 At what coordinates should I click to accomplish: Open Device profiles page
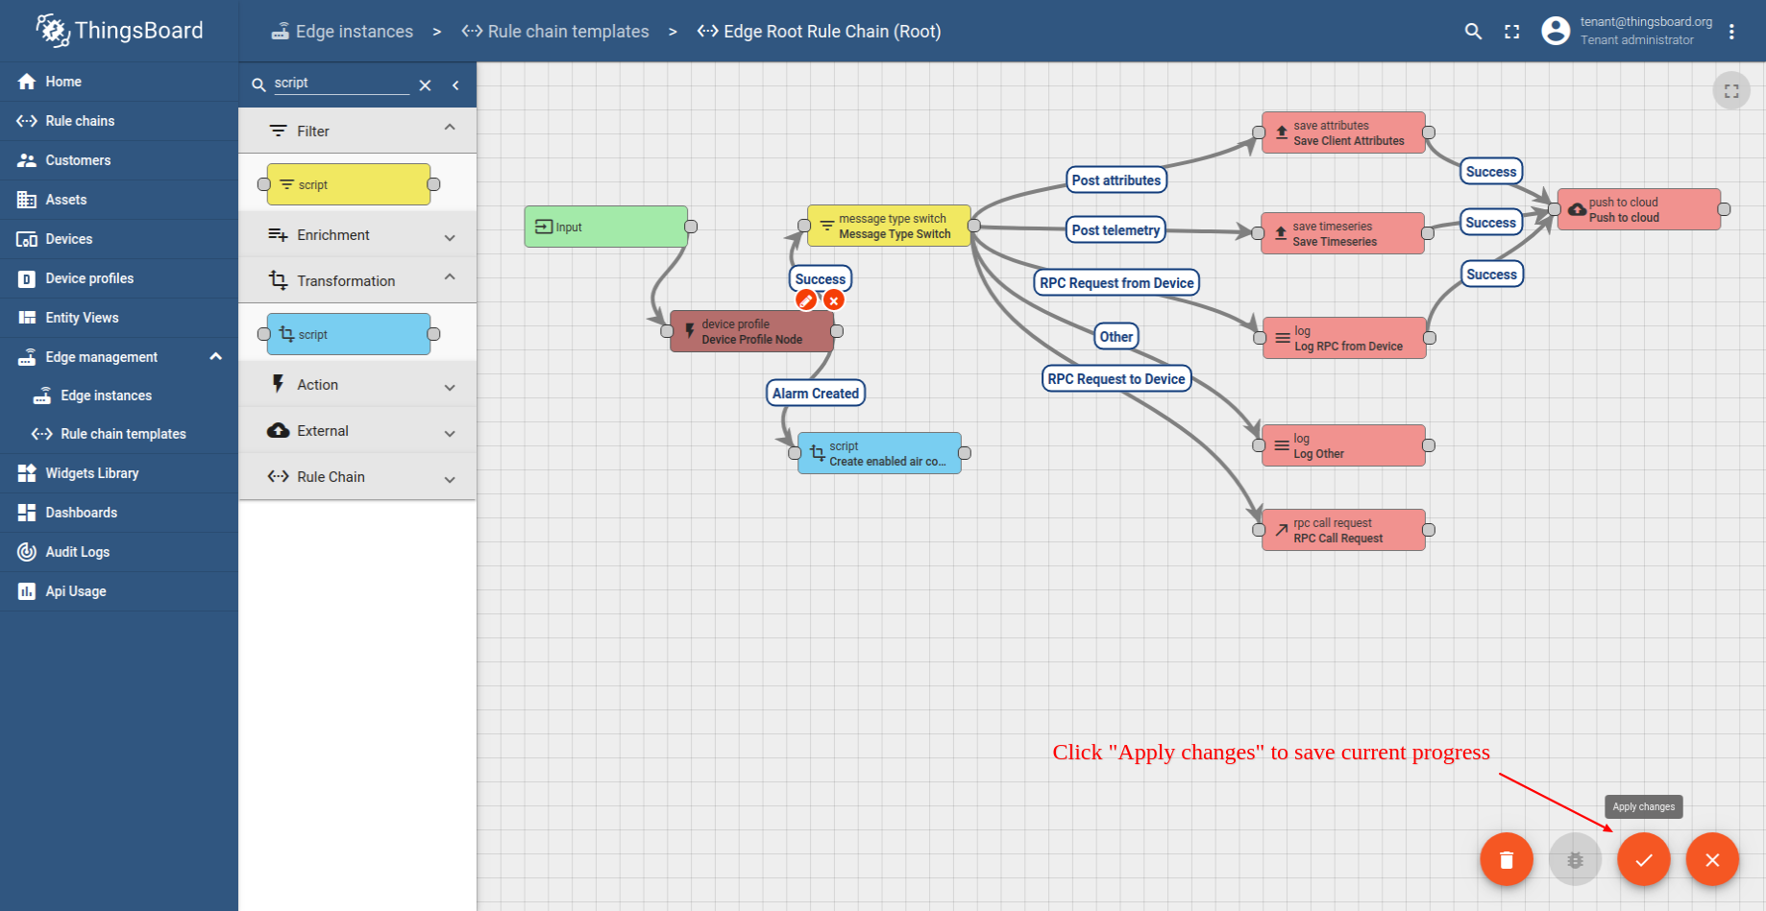(x=119, y=278)
